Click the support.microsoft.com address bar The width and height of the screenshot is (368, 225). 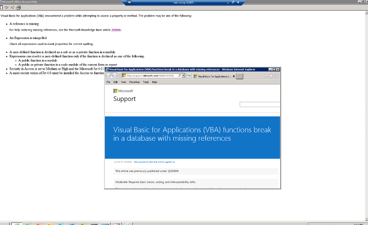tap(150, 76)
